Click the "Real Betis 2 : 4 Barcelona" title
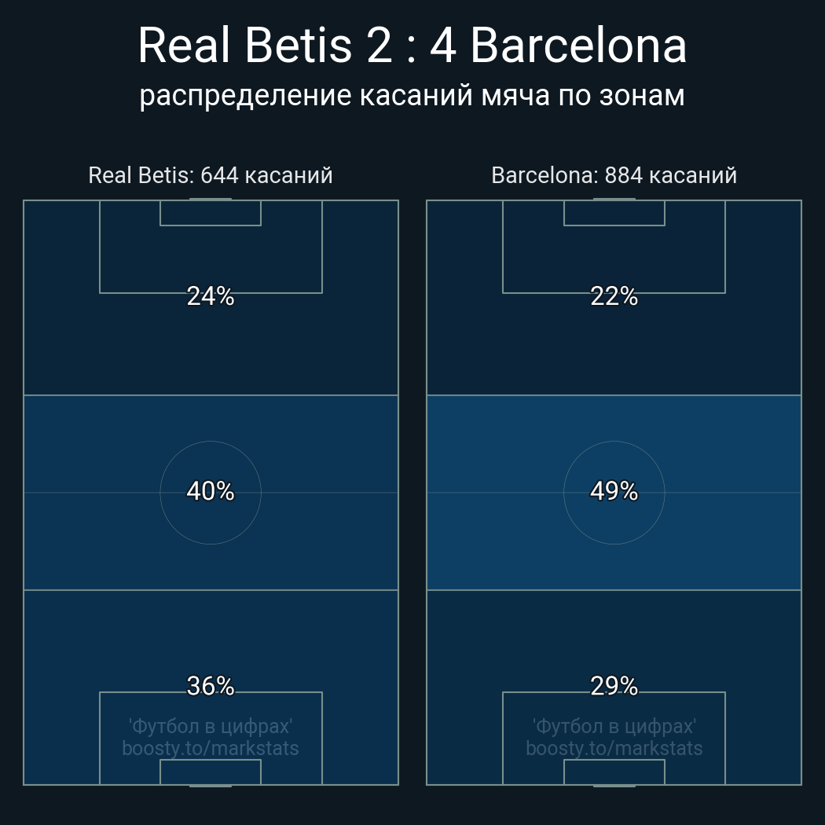 [x=412, y=46]
